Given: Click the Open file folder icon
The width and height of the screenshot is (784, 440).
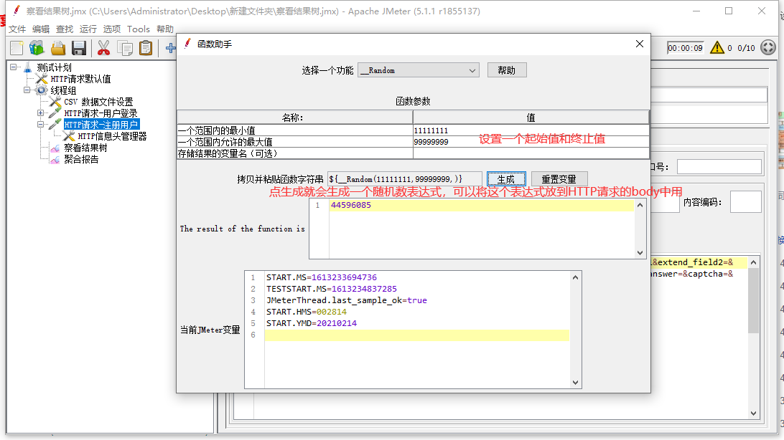Looking at the screenshot, I should click(58, 48).
